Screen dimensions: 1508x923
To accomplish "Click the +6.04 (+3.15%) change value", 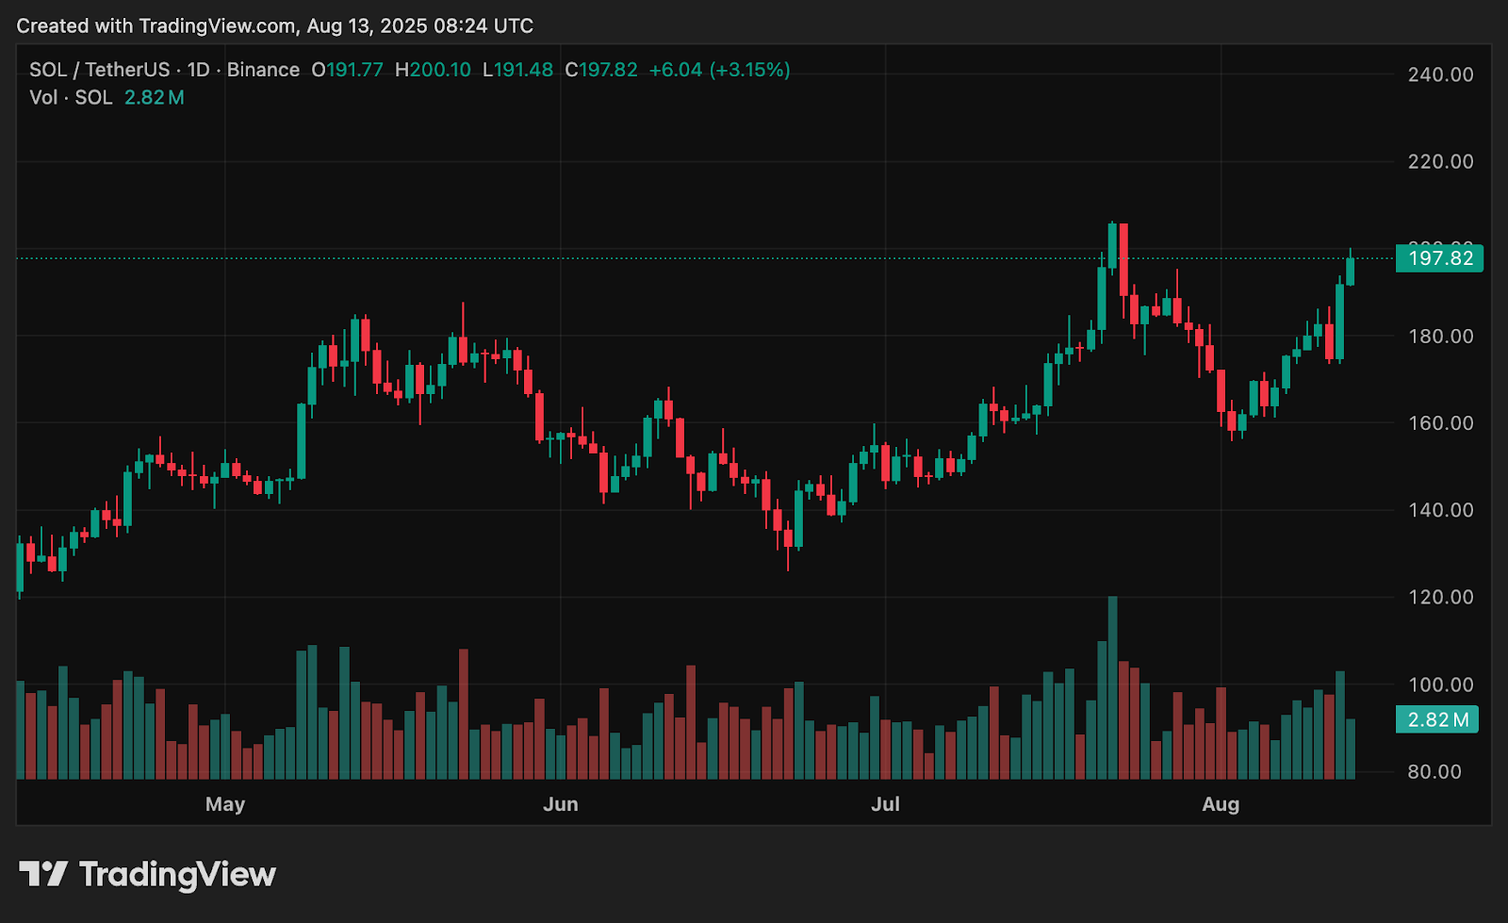I will 719,70.
